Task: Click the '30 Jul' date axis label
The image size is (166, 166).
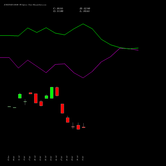Action: click(77, 158)
